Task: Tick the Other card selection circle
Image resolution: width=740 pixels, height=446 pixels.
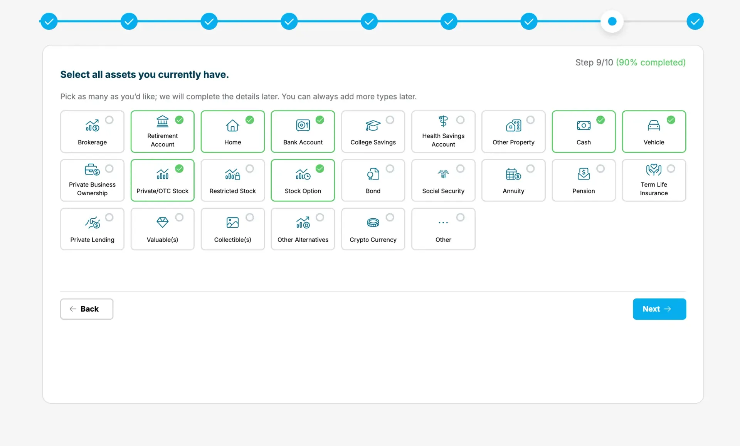Action: point(460,217)
